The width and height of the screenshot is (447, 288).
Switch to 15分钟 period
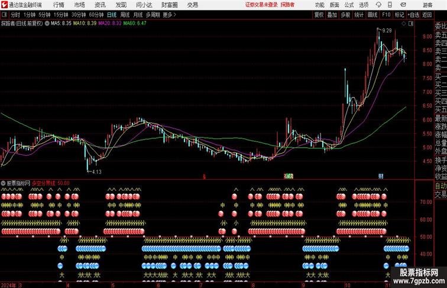(x=61, y=15)
